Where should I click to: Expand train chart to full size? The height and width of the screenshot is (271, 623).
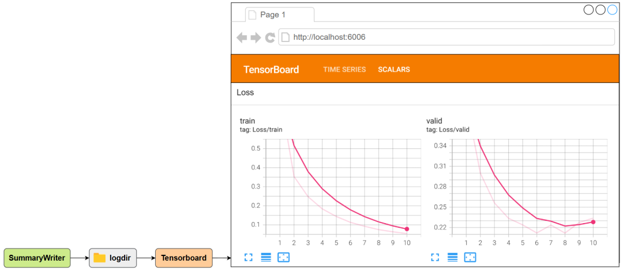pos(248,258)
